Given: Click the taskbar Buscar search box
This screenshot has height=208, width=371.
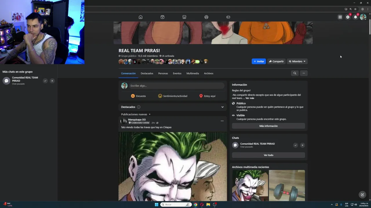Looking at the screenshot, I should [x=176, y=205].
